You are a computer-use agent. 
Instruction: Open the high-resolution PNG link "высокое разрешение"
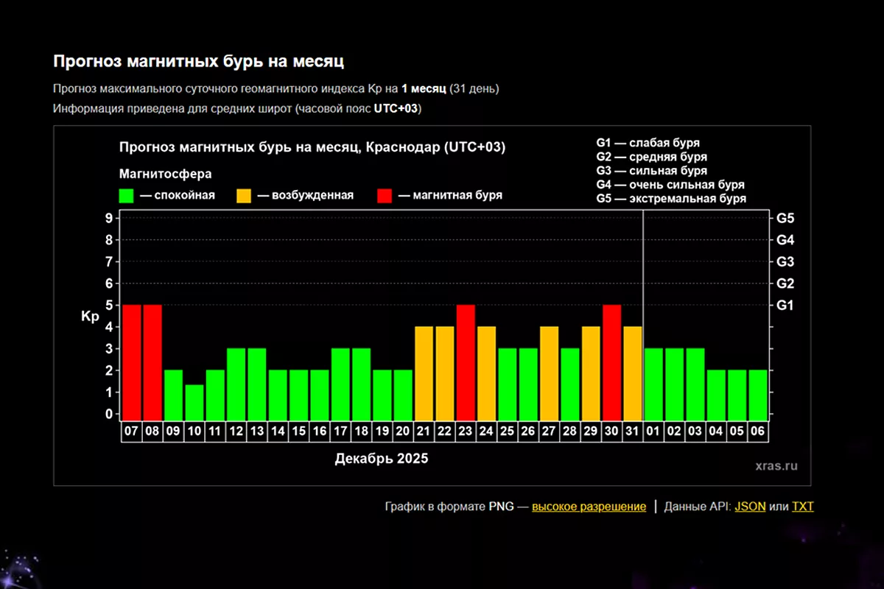[x=589, y=507]
